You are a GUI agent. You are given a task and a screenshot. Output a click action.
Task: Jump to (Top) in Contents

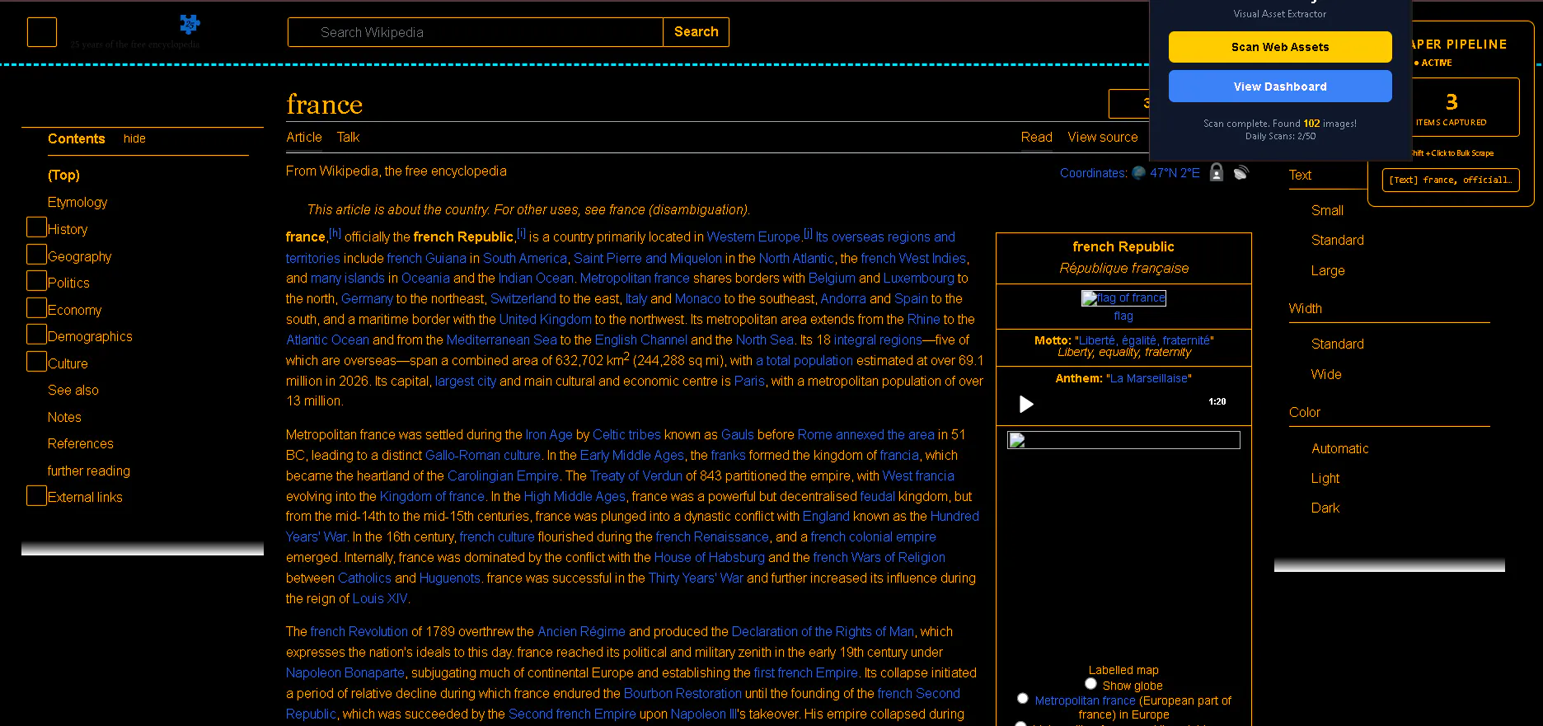[63, 175]
